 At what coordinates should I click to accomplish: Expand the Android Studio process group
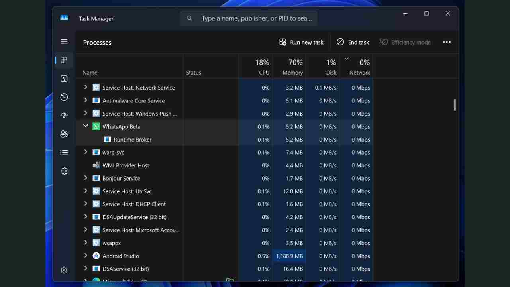pos(86,256)
